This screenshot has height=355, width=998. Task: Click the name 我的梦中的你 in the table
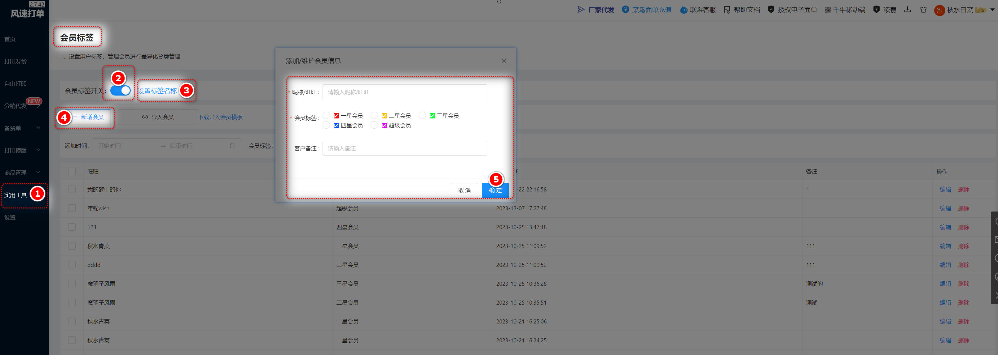pyautogui.click(x=104, y=190)
